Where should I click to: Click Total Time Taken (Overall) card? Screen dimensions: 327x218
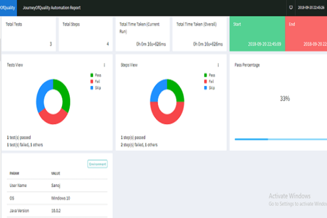[x=199, y=34]
